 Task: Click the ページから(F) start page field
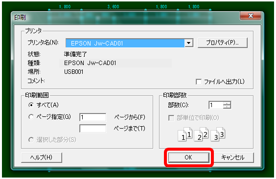tap(93, 117)
